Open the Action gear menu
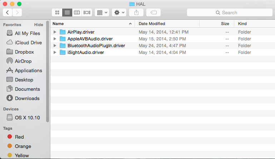This screenshot has width=275, height=159. click(119, 13)
